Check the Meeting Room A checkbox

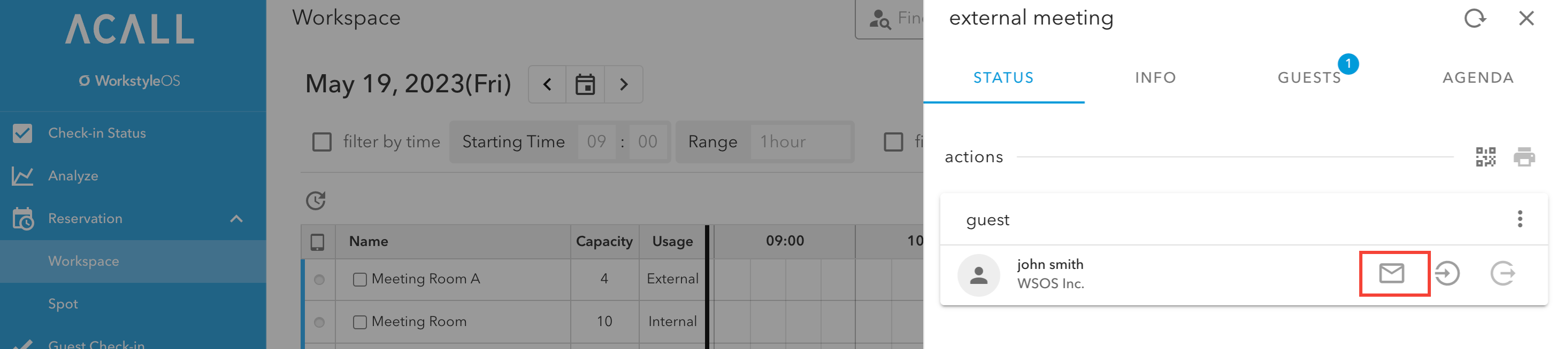click(x=360, y=280)
